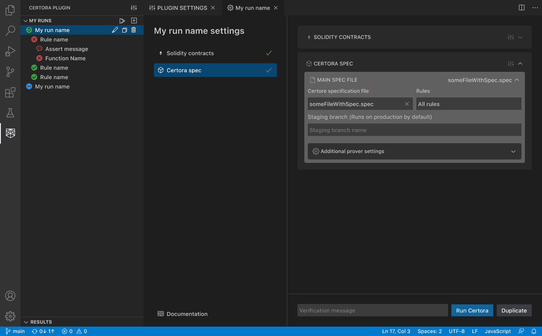The image size is (542, 336).
Task: Duplicate selected run with copy icon
Action: (124, 30)
